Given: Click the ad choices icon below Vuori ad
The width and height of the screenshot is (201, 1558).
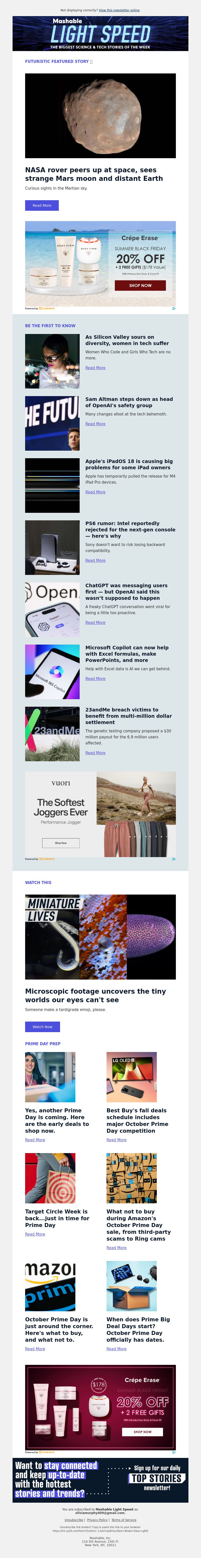Looking at the screenshot, I should (174, 859).
